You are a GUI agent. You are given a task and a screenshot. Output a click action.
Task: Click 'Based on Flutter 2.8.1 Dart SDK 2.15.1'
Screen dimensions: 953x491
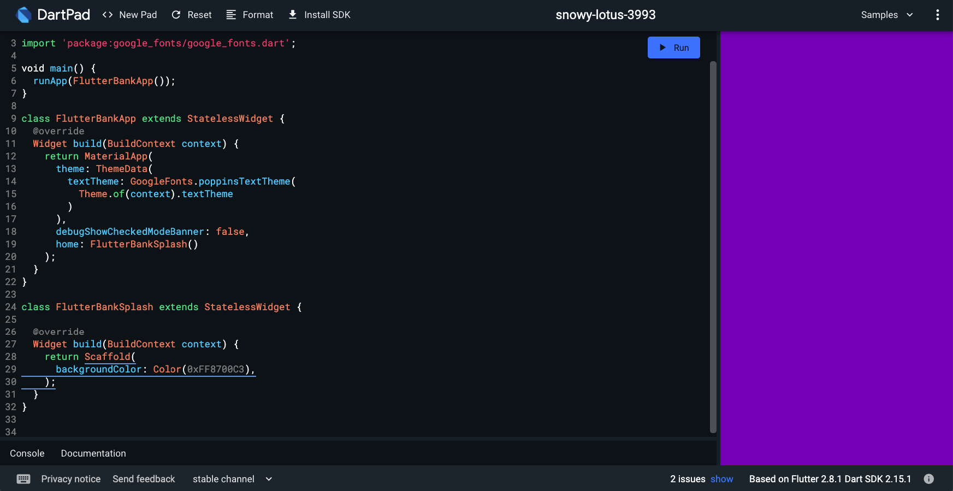[830, 479]
